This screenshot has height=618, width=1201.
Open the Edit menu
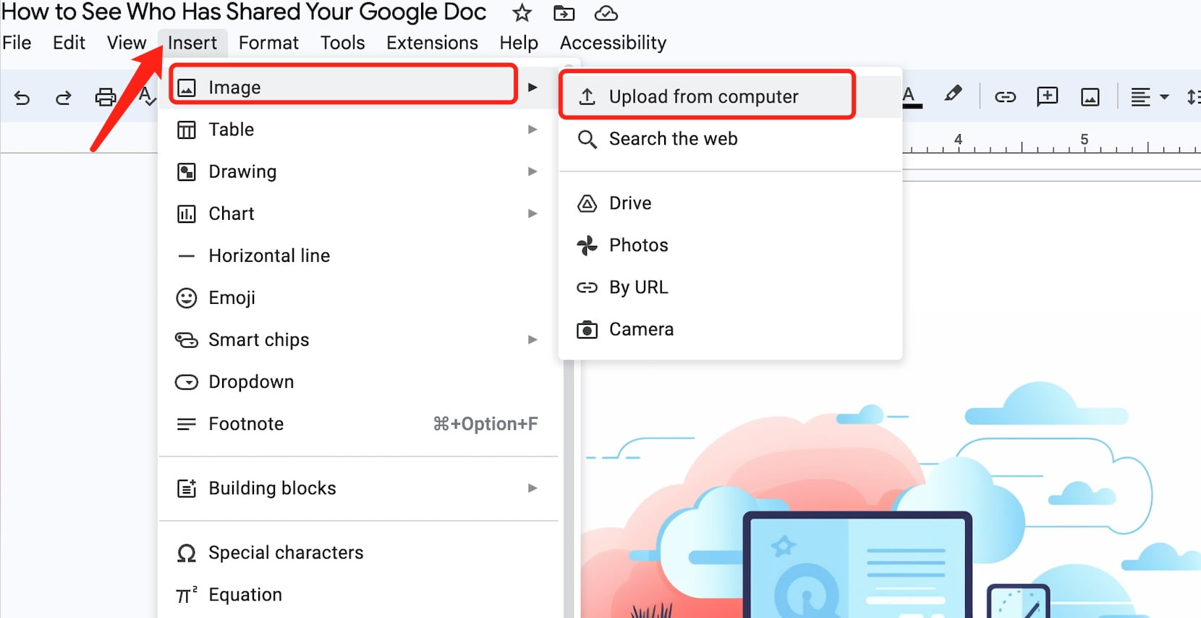pyautogui.click(x=69, y=43)
